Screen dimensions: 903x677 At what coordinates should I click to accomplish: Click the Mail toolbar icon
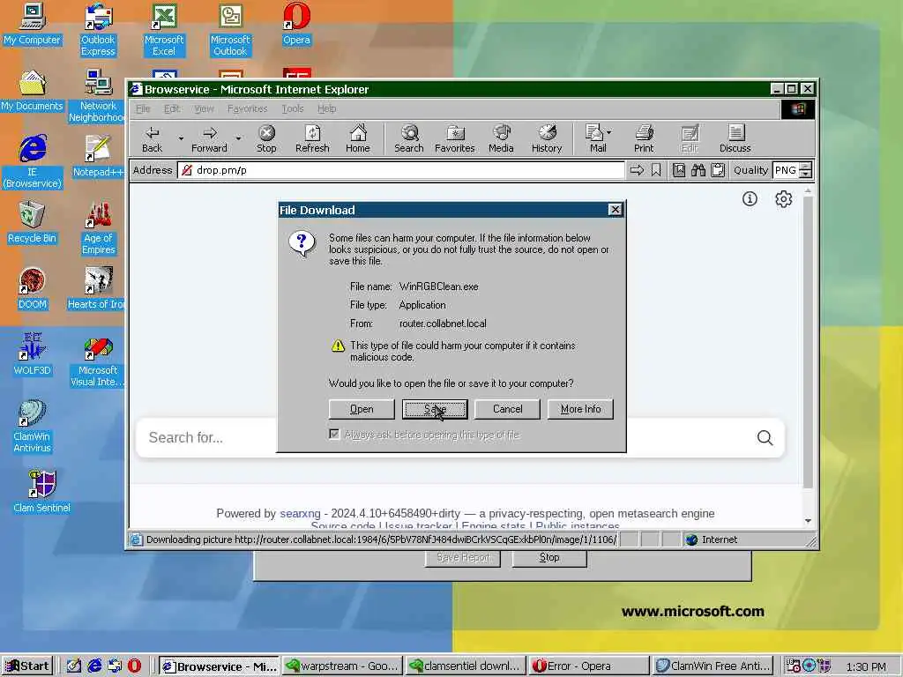[x=595, y=138]
